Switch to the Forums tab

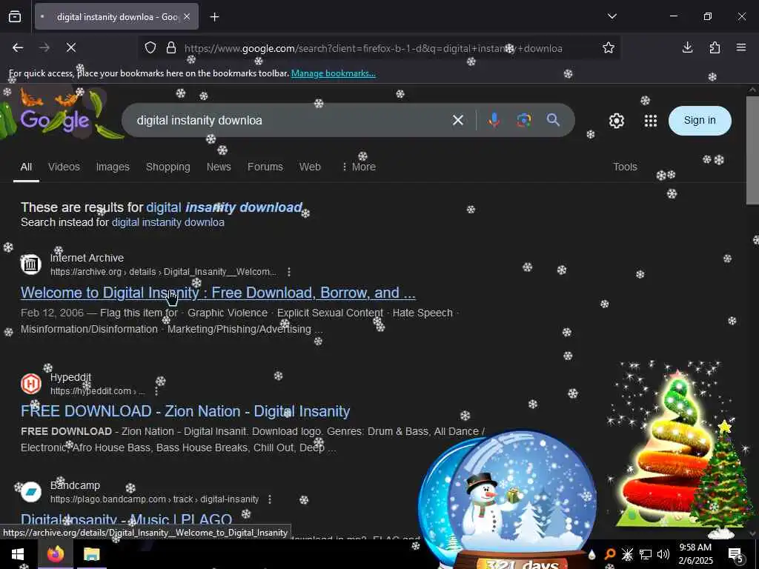(x=265, y=167)
